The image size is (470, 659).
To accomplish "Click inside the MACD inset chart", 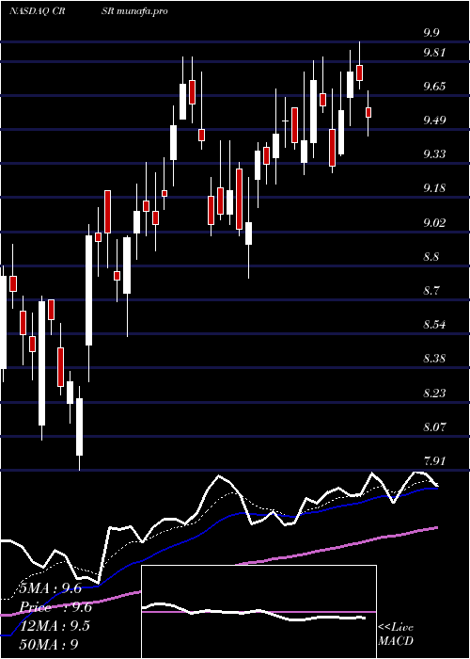I will pos(258,612).
